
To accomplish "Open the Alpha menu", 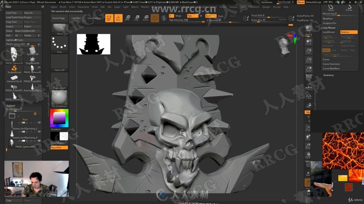I will pos(54,7).
